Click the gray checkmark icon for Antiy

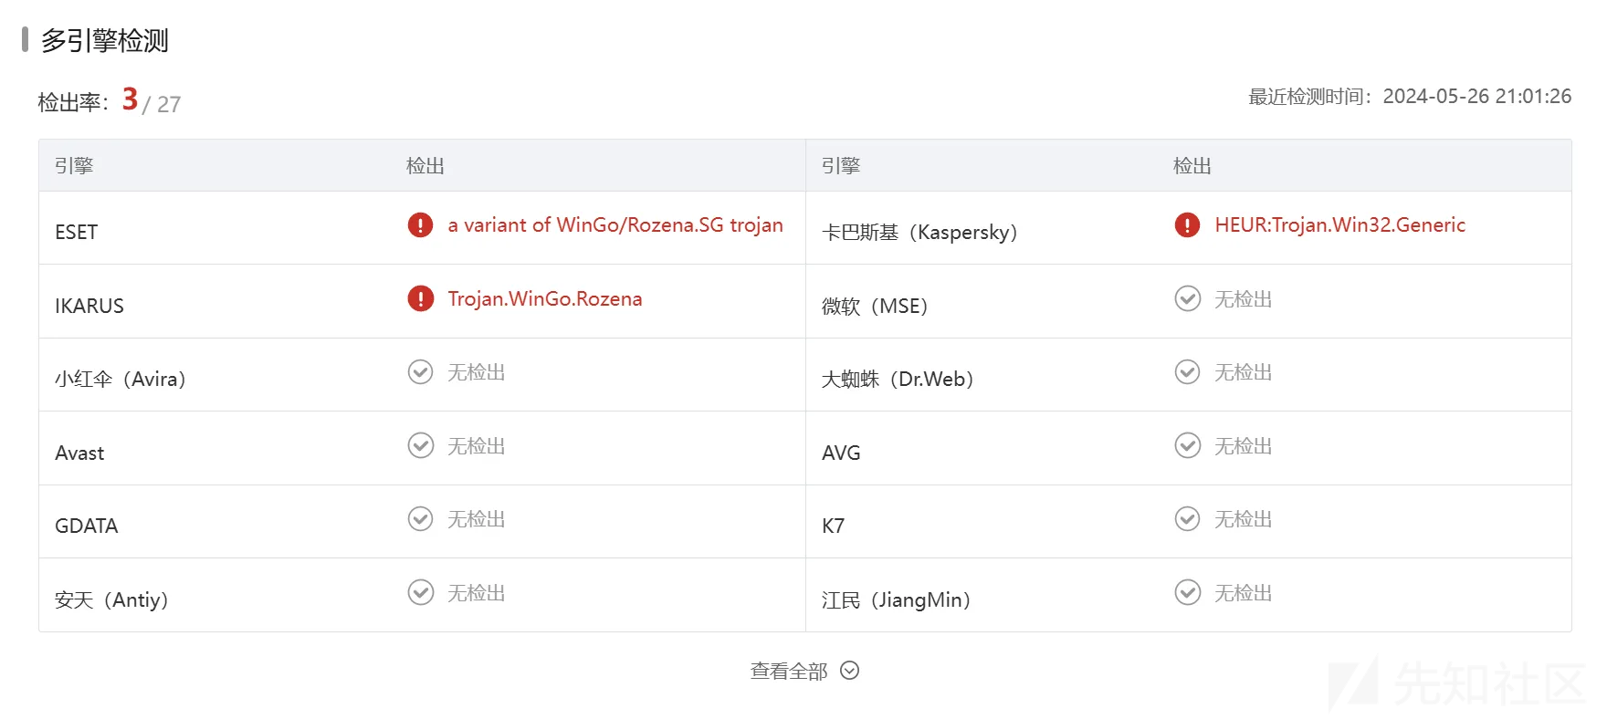(420, 592)
